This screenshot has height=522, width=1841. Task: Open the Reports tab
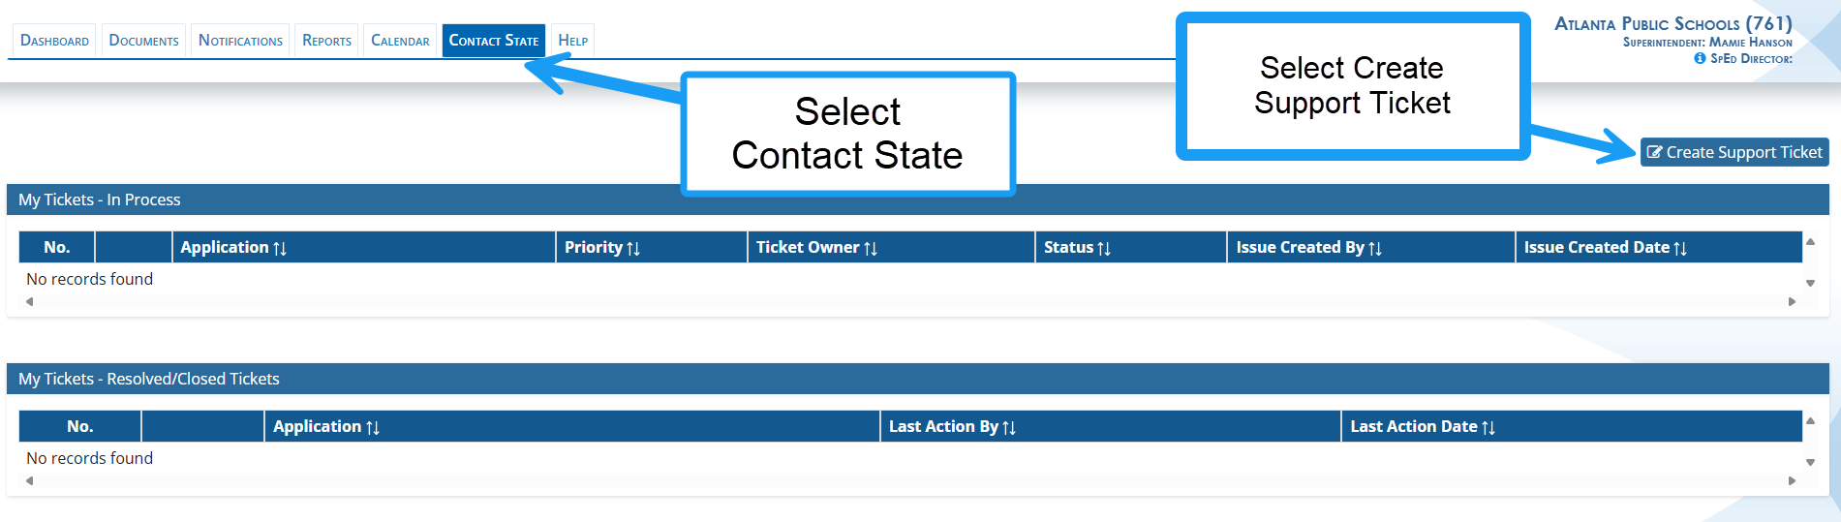point(326,41)
